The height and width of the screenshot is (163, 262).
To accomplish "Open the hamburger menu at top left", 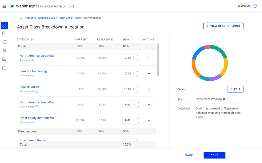I will (4, 6).
